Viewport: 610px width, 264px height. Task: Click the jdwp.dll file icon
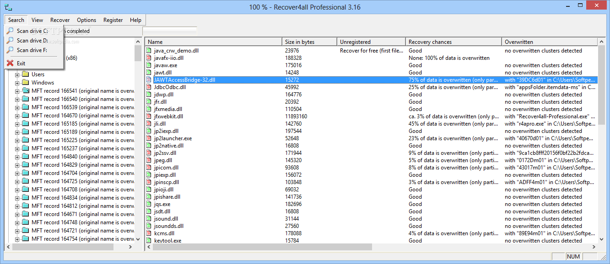tap(148, 95)
